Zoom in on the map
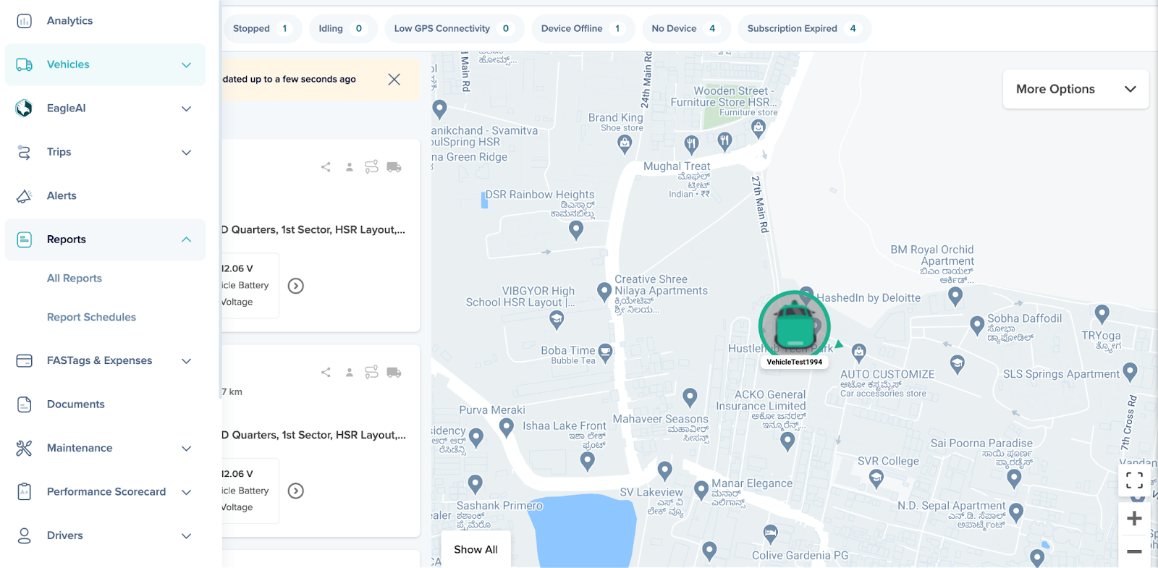 pyautogui.click(x=1134, y=519)
